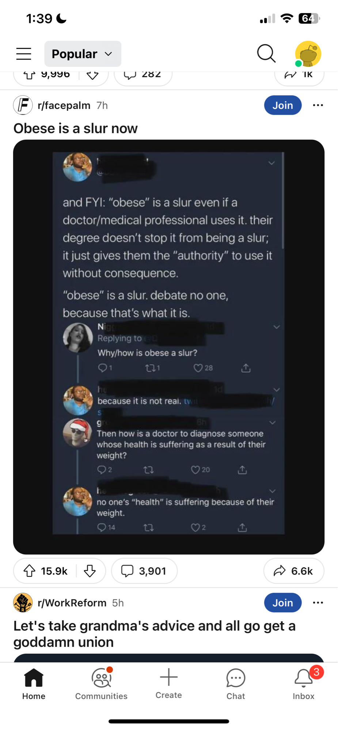Downvote the r/facepalm post
338x730 pixels.
(x=90, y=571)
